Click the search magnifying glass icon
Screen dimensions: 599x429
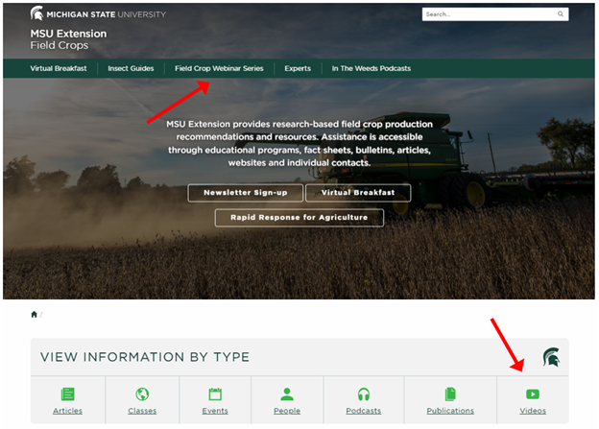561,14
